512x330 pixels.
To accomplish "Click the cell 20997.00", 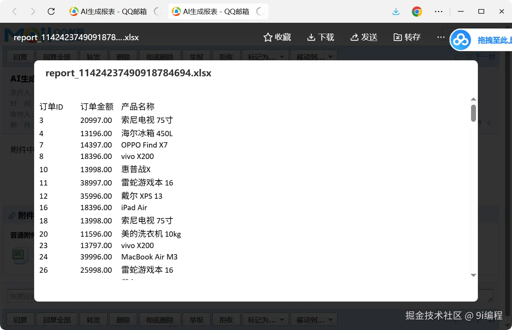I will 96,120.
